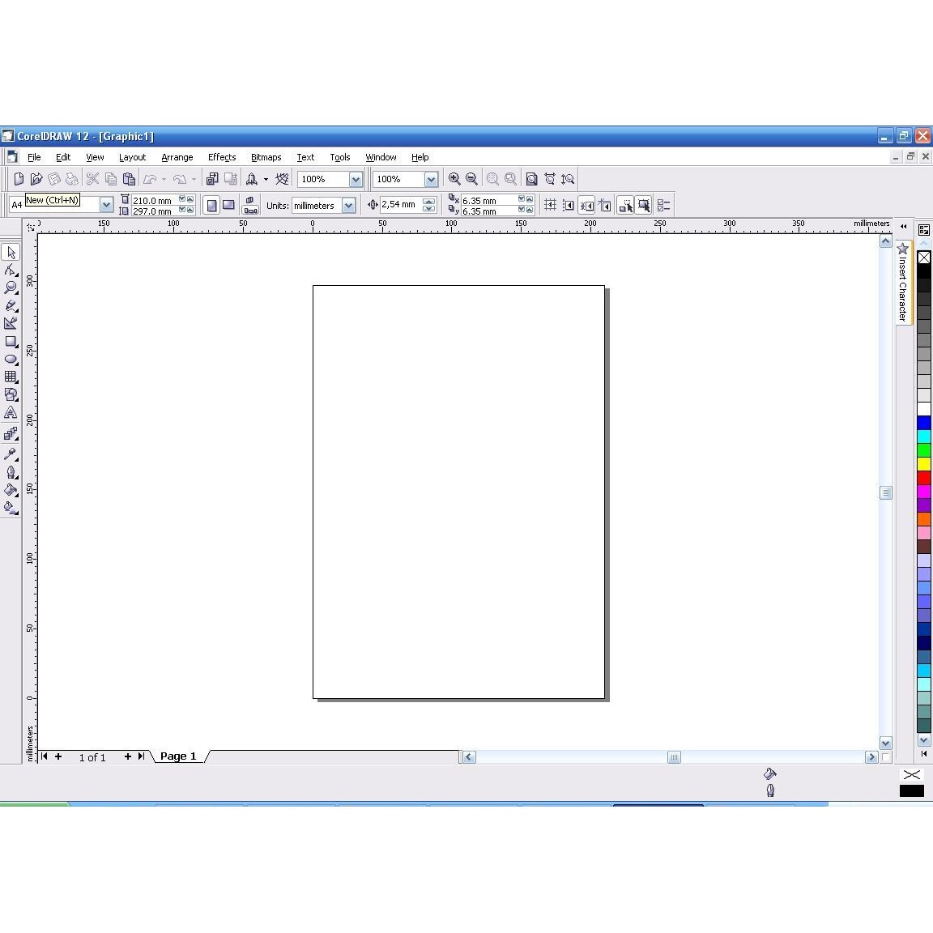The height and width of the screenshot is (933, 933).
Task: Select the Text tool
Action: point(11,413)
